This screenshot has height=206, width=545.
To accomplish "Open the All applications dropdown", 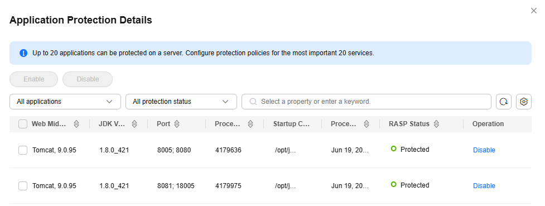I will (x=65, y=102).
